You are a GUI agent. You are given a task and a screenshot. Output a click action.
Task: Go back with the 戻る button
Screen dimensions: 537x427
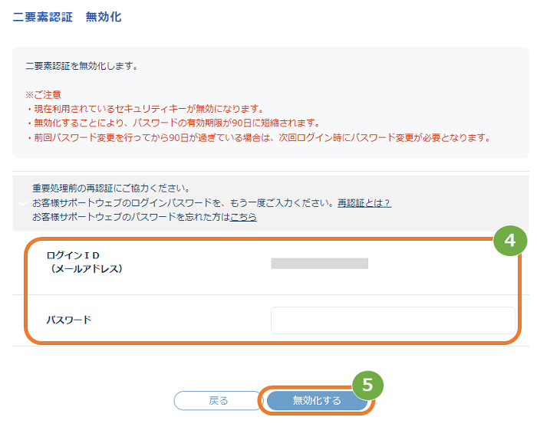(x=218, y=400)
